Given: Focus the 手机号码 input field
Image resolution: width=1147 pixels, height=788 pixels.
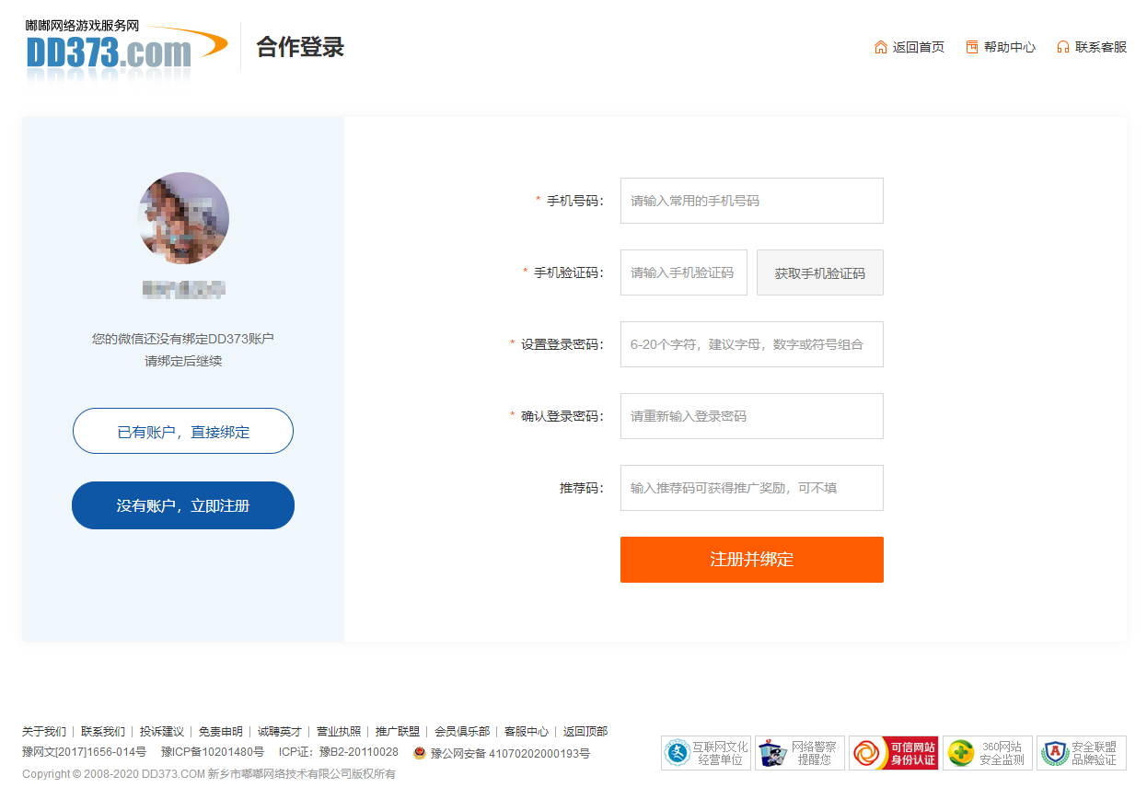Looking at the screenshot, I should coord(751,201).
